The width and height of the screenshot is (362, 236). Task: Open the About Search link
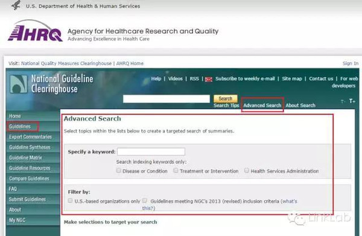300,105
